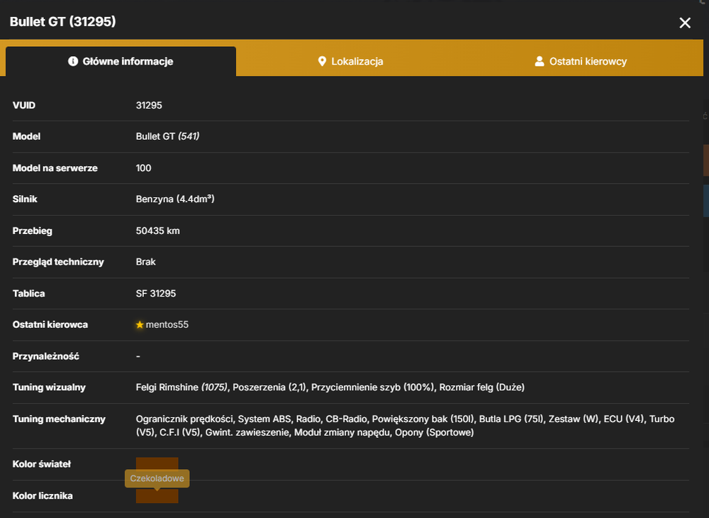Click the Tuning mechaniczny row label
The height and width of the screenshot is (518, 709).
59,419
